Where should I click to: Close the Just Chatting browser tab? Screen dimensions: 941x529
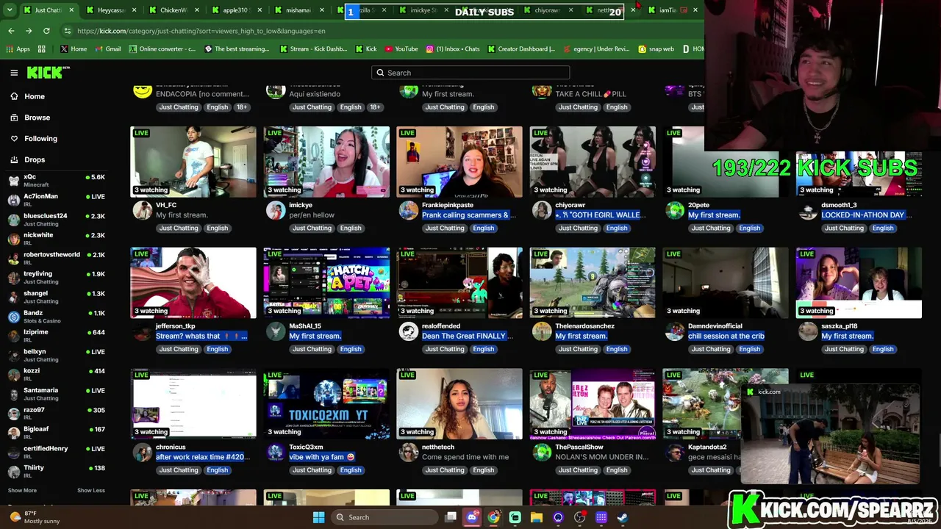73,10
